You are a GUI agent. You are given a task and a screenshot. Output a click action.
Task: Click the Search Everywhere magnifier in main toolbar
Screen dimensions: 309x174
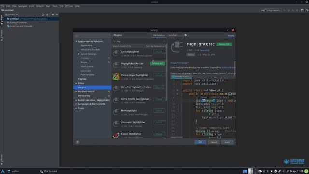point(307,10)
